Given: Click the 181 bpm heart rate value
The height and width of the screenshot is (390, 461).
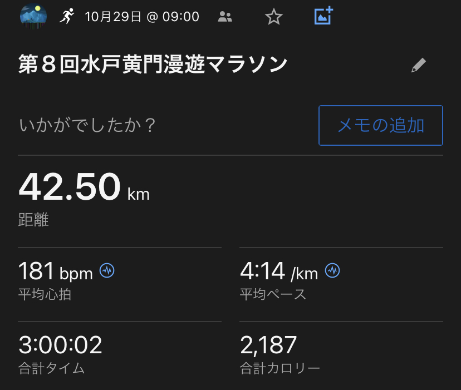Looking at the screenshot, I should (x=55, y=272).
